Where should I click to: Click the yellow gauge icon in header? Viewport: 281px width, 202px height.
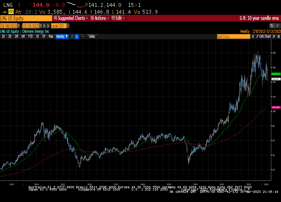(11, 12)
